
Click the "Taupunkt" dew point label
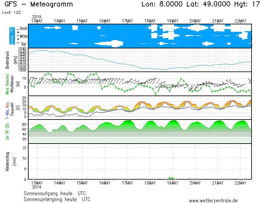[x=12, y=109]
